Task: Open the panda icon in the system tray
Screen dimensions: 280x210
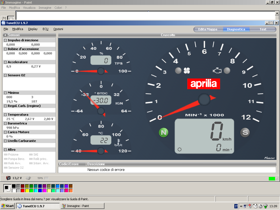Action: 256,206
